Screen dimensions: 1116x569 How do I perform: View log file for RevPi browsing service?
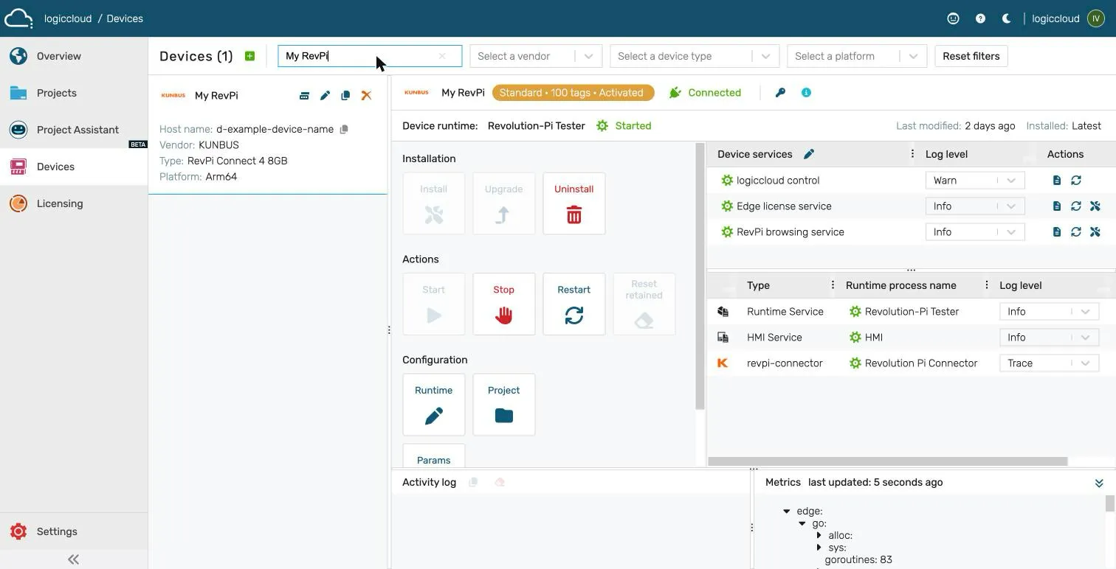(x=1057, y=232)
